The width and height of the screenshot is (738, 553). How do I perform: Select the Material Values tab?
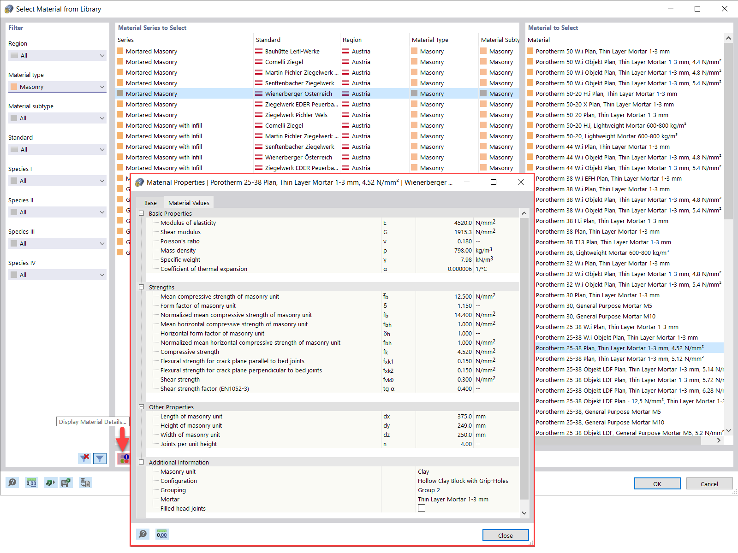[189, 203]
